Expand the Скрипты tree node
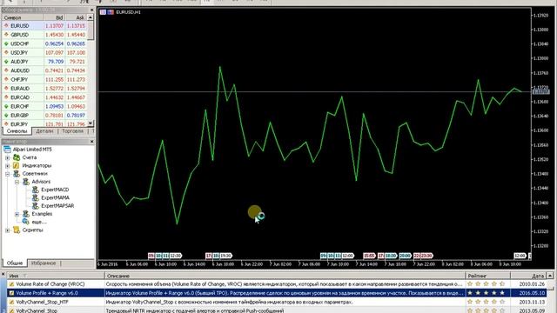The height and width of the screenshot is (313, 557). [x=8, y=230]
